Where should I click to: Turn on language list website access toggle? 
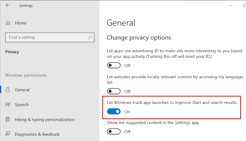[x=114, y=91]
